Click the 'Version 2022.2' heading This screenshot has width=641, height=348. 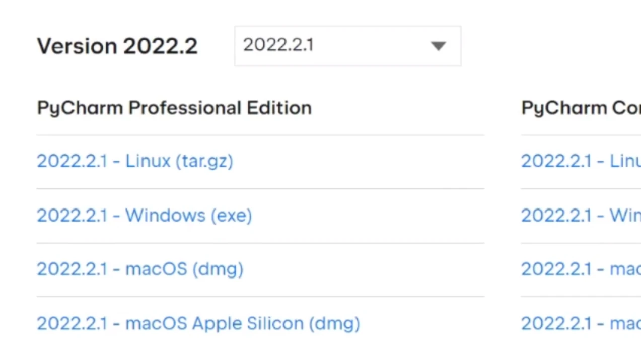117,46
